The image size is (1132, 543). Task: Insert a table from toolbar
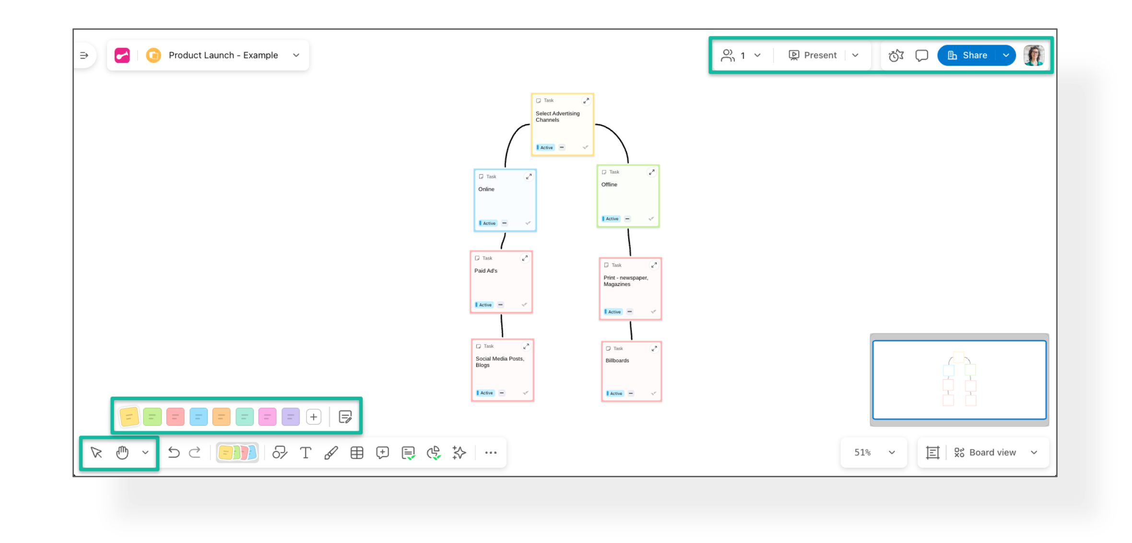357,453
